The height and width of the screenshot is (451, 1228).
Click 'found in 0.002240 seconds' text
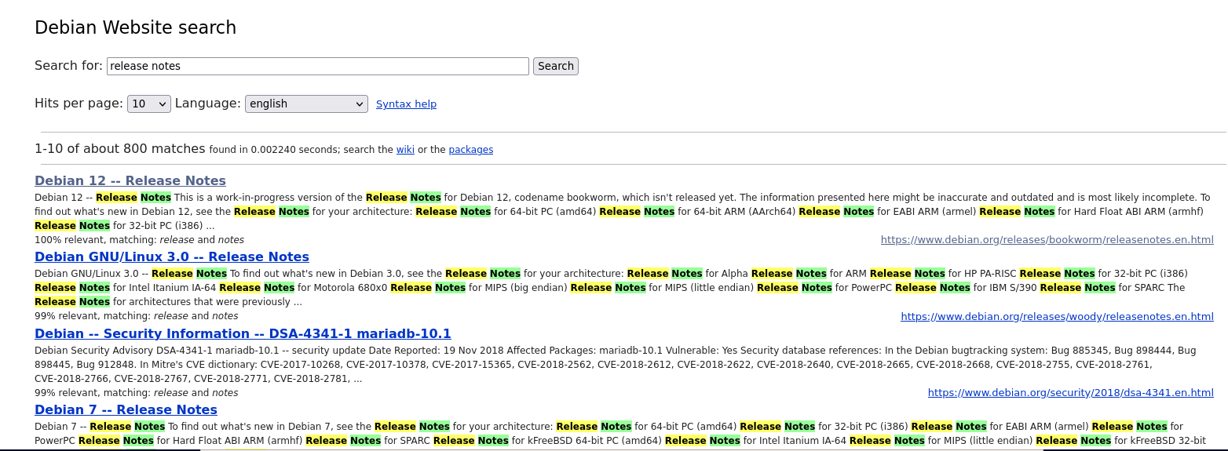[x=275, y=150]
